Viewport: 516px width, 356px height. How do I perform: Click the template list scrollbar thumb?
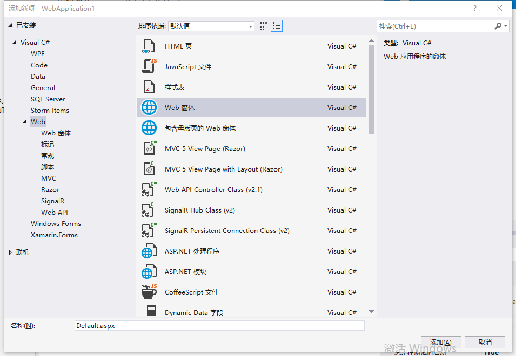(371, 90)
